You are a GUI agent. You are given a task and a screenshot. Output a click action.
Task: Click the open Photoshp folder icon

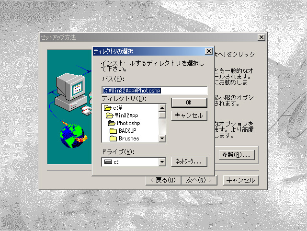(x=112, y=123)
